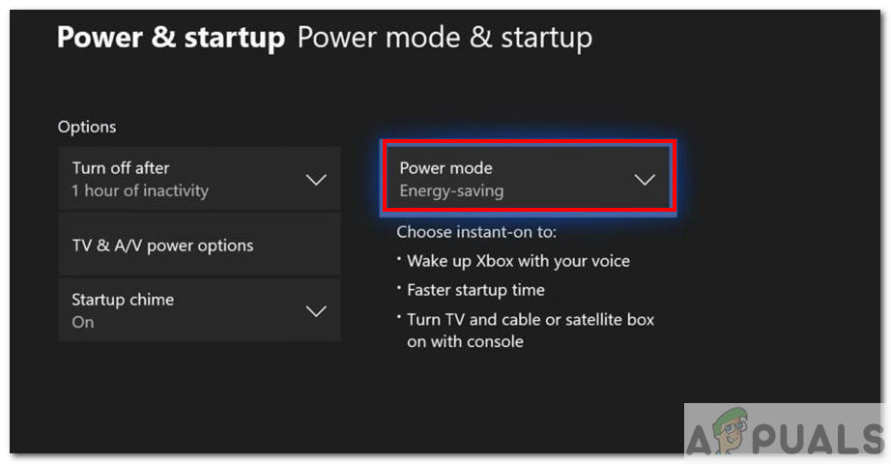891x464 pixels.
Task: Click the 'Faster startup time' bullet
Action: (475, 290)
